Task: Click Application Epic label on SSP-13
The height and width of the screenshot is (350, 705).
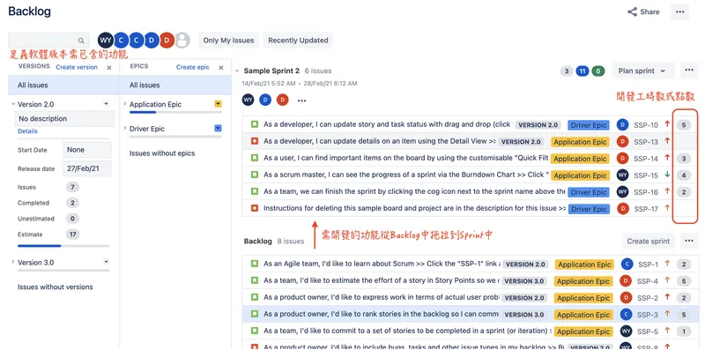Action: 580,142
